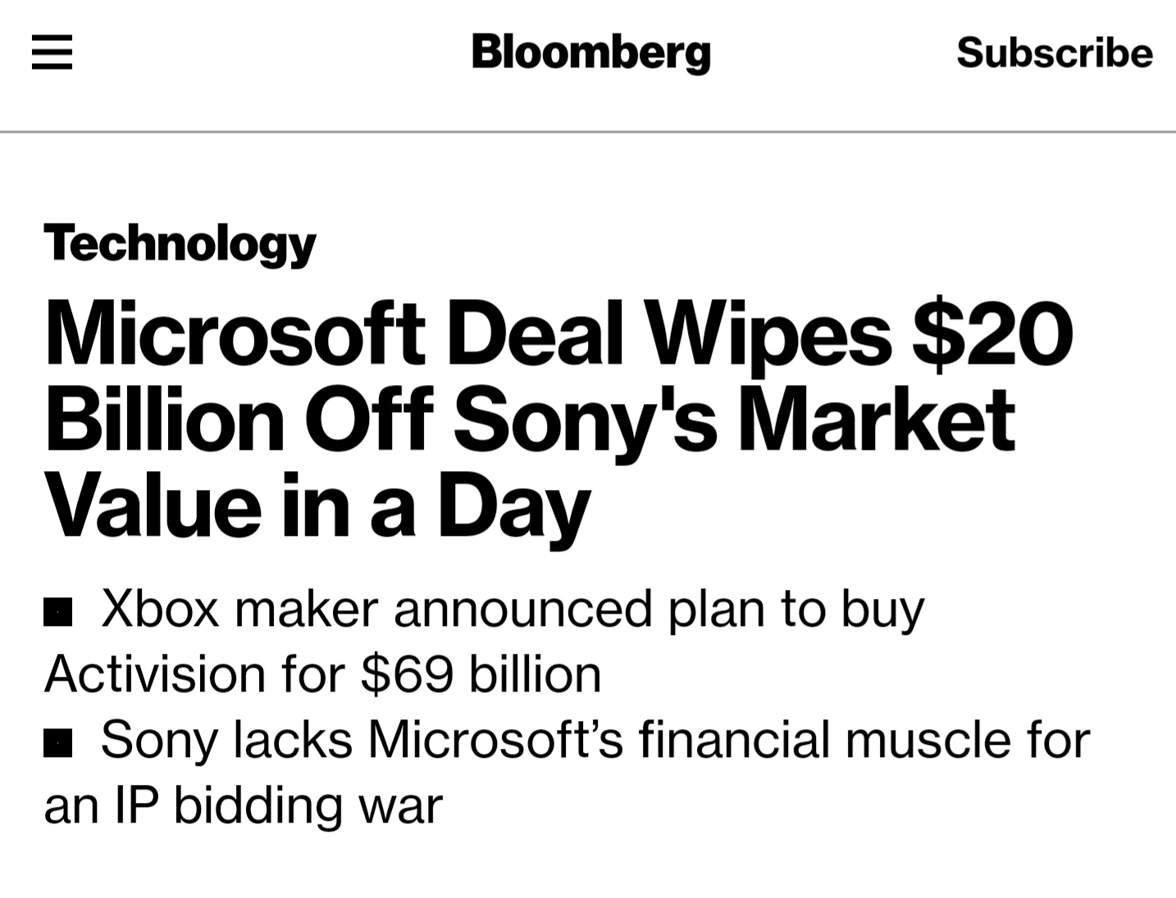Click the $69 billion text

pyautogui.click(x=481, y=674)
